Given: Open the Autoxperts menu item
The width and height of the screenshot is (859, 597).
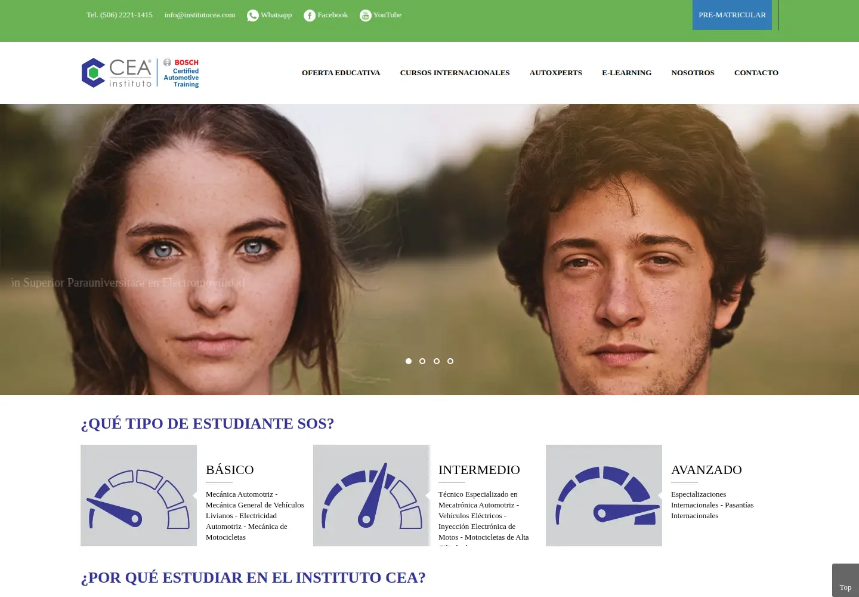Looking at the screenshot, I should [556, 73].
